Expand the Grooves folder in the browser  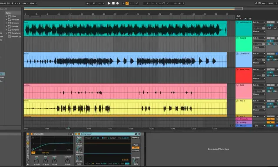point(7,23)
